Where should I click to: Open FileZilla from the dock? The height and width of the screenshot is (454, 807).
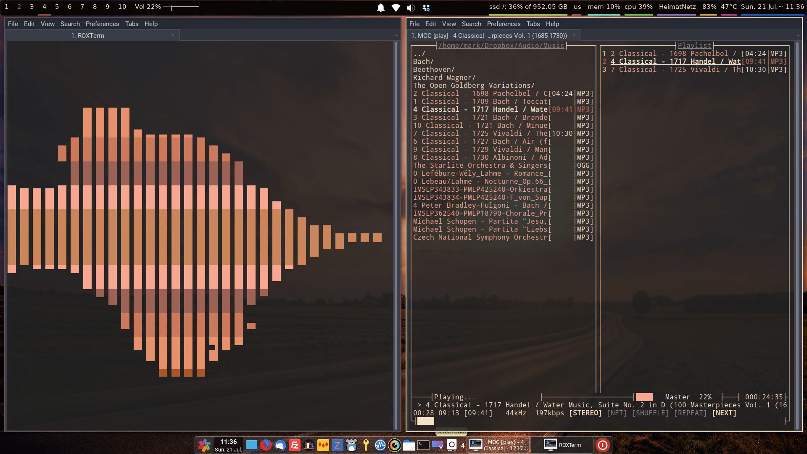click(x=295, y=445)
